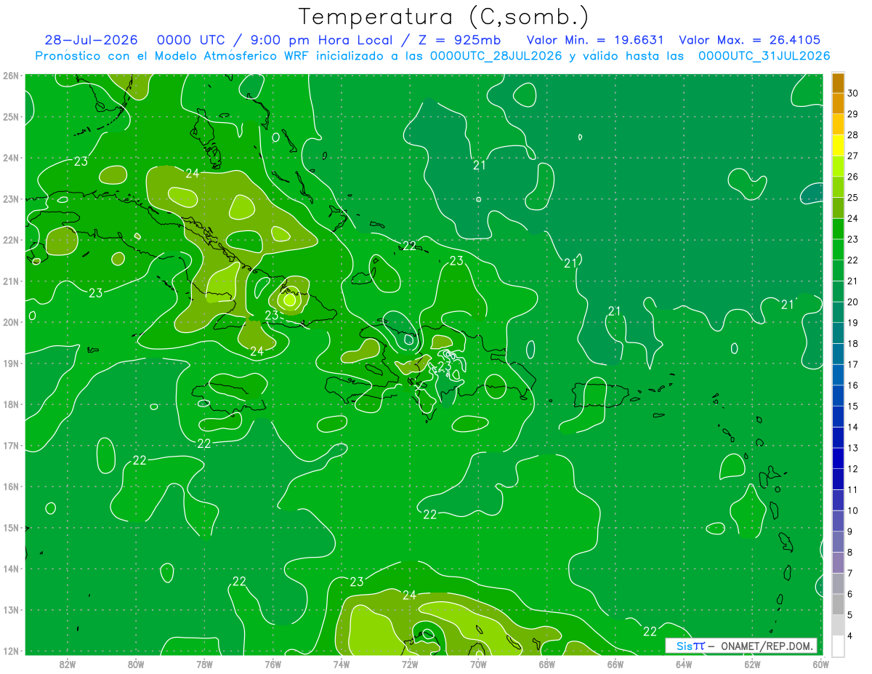Click the 'Temperatura (C,somb.)' map title
This screenshot has height=674, width=872.
point(443,17)
